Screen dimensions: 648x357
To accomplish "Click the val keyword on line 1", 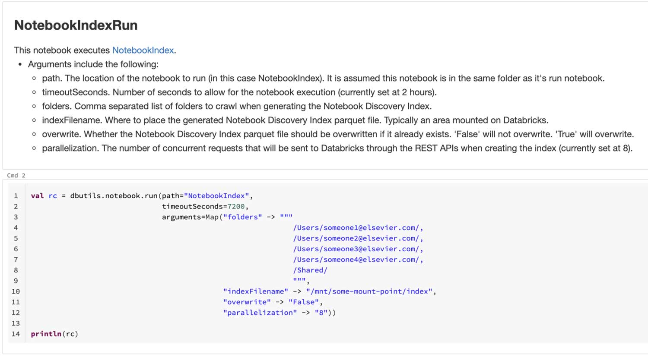I will [37, 196].
